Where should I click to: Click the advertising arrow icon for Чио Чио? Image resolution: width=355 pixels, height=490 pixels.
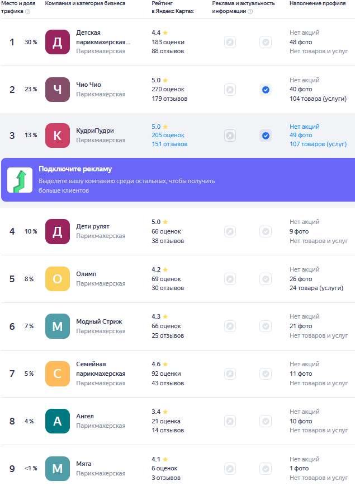point(230,90)
